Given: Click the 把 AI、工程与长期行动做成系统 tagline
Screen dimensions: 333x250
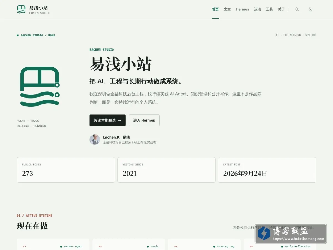Looking at the screenshot, I should pyautogui.click(x=136, y=81).
